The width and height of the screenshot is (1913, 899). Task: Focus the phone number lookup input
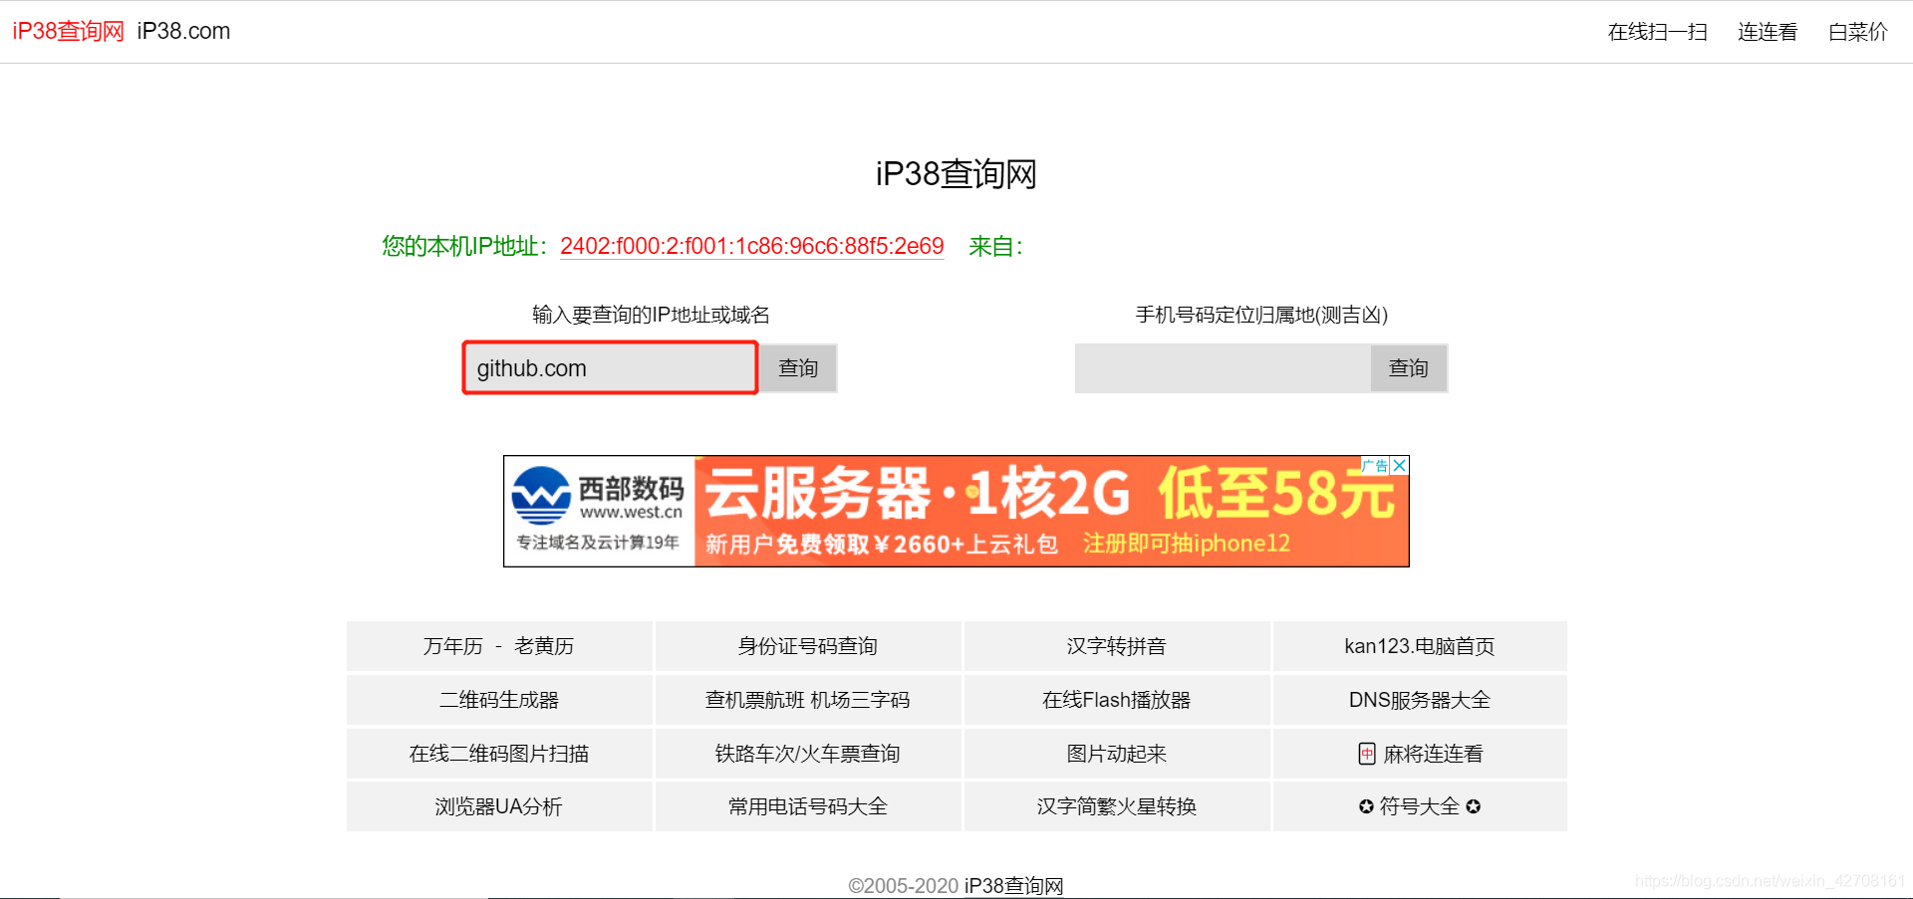point(1223,368)
